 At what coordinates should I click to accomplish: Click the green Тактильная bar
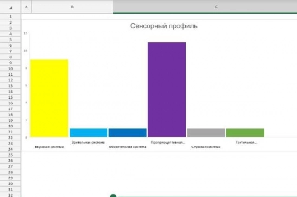pyautogui.click(x=245, y=133)
